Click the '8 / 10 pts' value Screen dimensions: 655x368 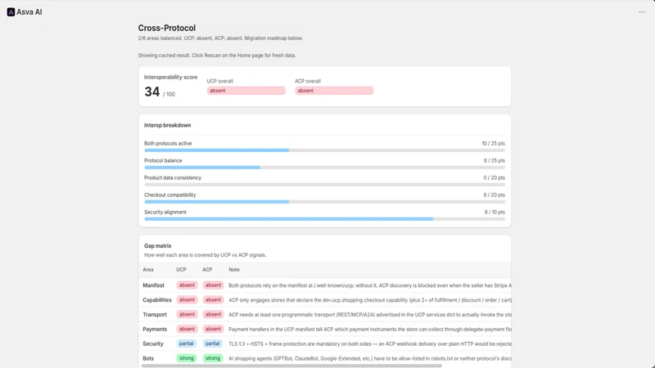click(x=495, y=212)
